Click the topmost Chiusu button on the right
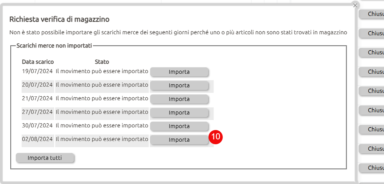This screenshot has height=184, width=384. pos(371,14)
